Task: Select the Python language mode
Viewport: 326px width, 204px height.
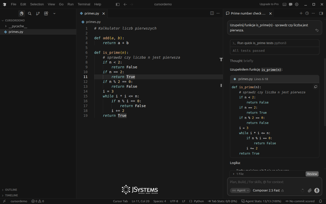Action: pyautogui.click(x=199, y=201)
